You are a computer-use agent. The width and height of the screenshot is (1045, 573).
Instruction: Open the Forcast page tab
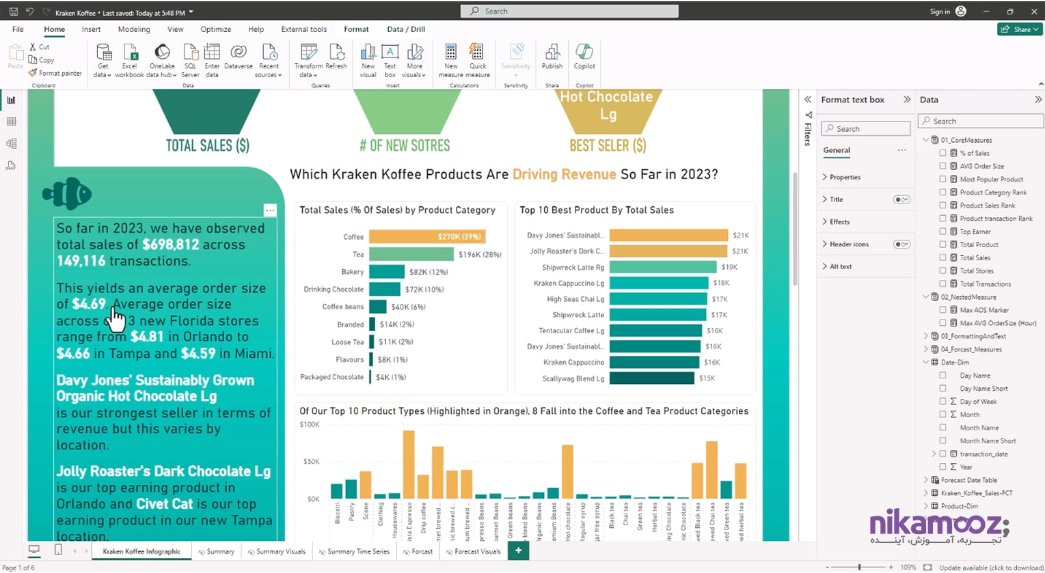pyautogui.click(x=418, y=551)
